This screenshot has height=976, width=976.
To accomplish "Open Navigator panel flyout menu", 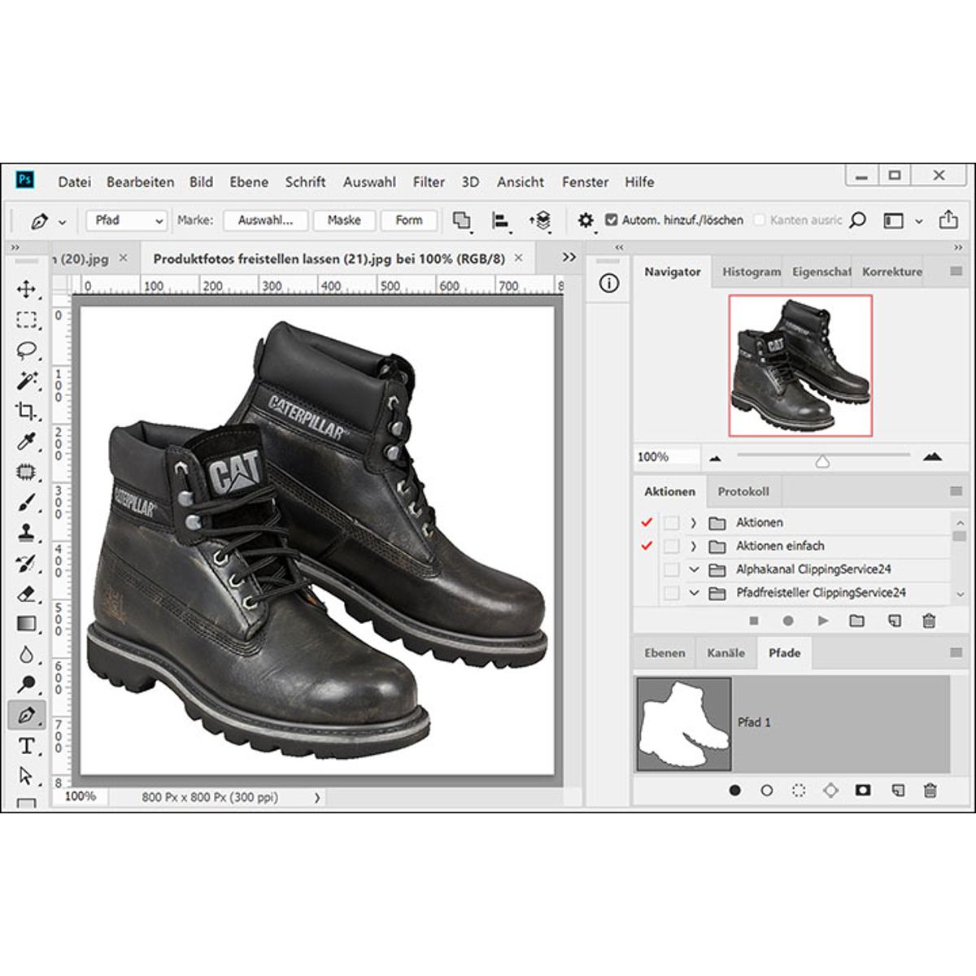I will 956,272.
